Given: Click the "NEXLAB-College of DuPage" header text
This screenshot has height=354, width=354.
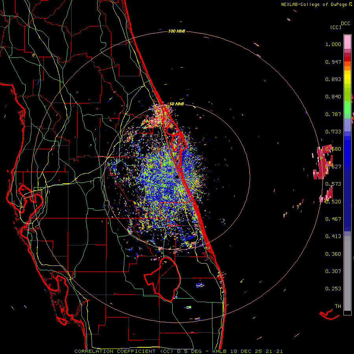Looking at the screenshot, I should [x=314, y=4].
